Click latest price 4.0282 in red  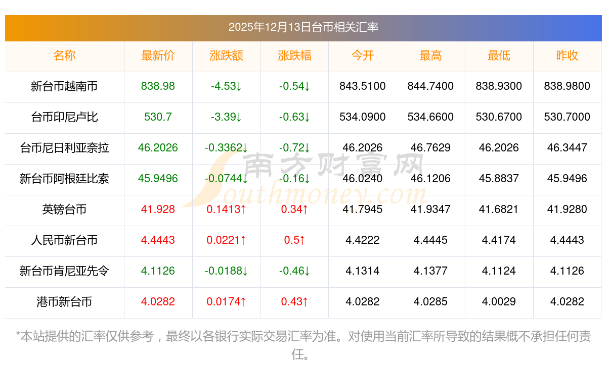[158, 302]
